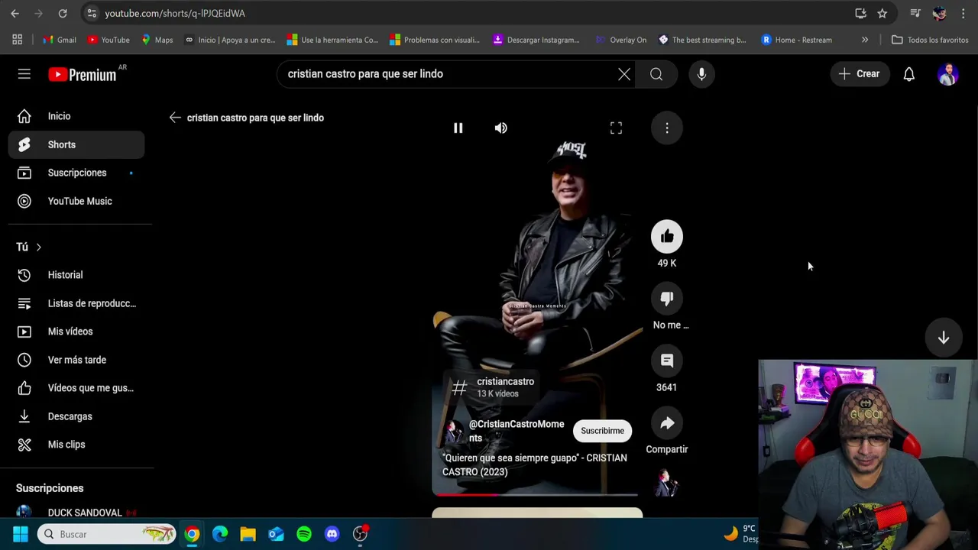The width and height of the screenshot is (978, 550).
Task: Open Ver más tarde
Action: [x=76, y=360]
